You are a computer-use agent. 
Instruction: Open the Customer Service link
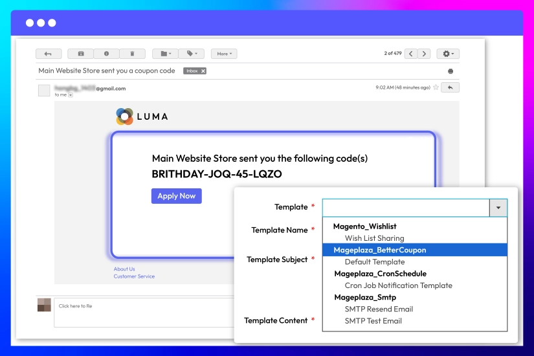(134, 276)
